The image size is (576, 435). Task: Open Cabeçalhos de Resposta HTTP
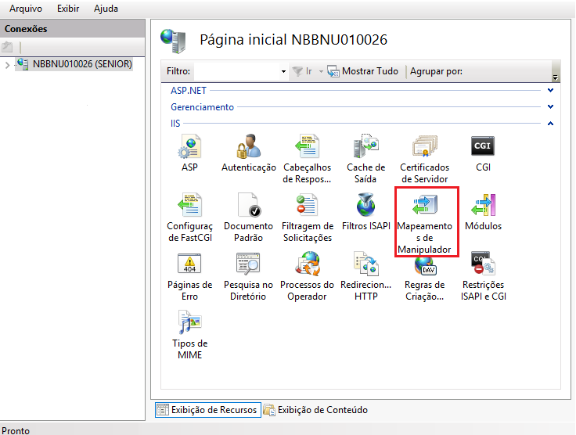(307, 159)
